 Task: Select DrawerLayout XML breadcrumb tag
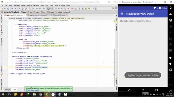[25, 19]
